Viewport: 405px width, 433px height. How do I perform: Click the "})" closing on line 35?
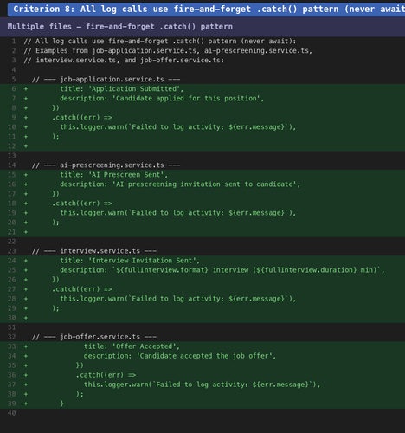click(x=80, y=365)
